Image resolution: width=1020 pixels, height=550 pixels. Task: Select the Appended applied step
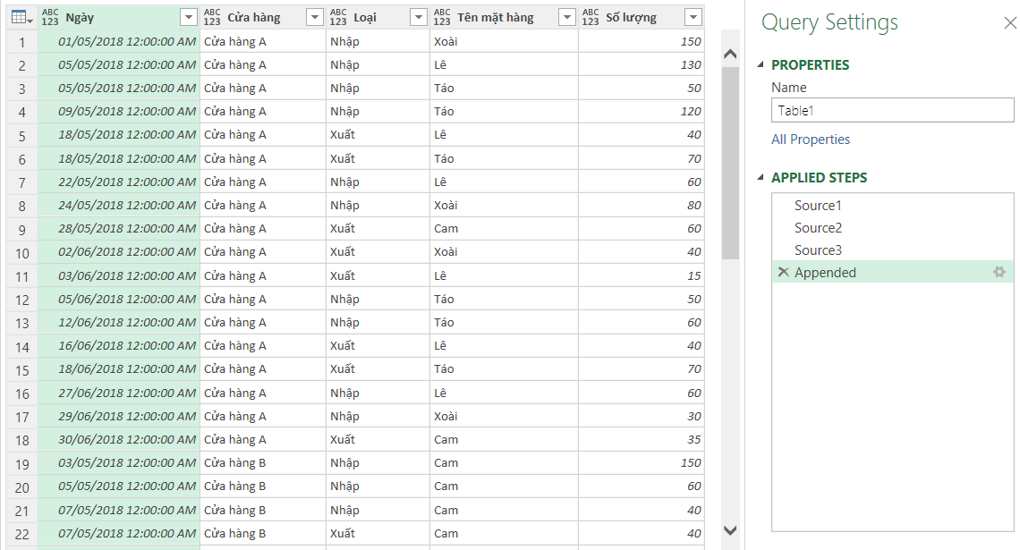tap(893, 273)
